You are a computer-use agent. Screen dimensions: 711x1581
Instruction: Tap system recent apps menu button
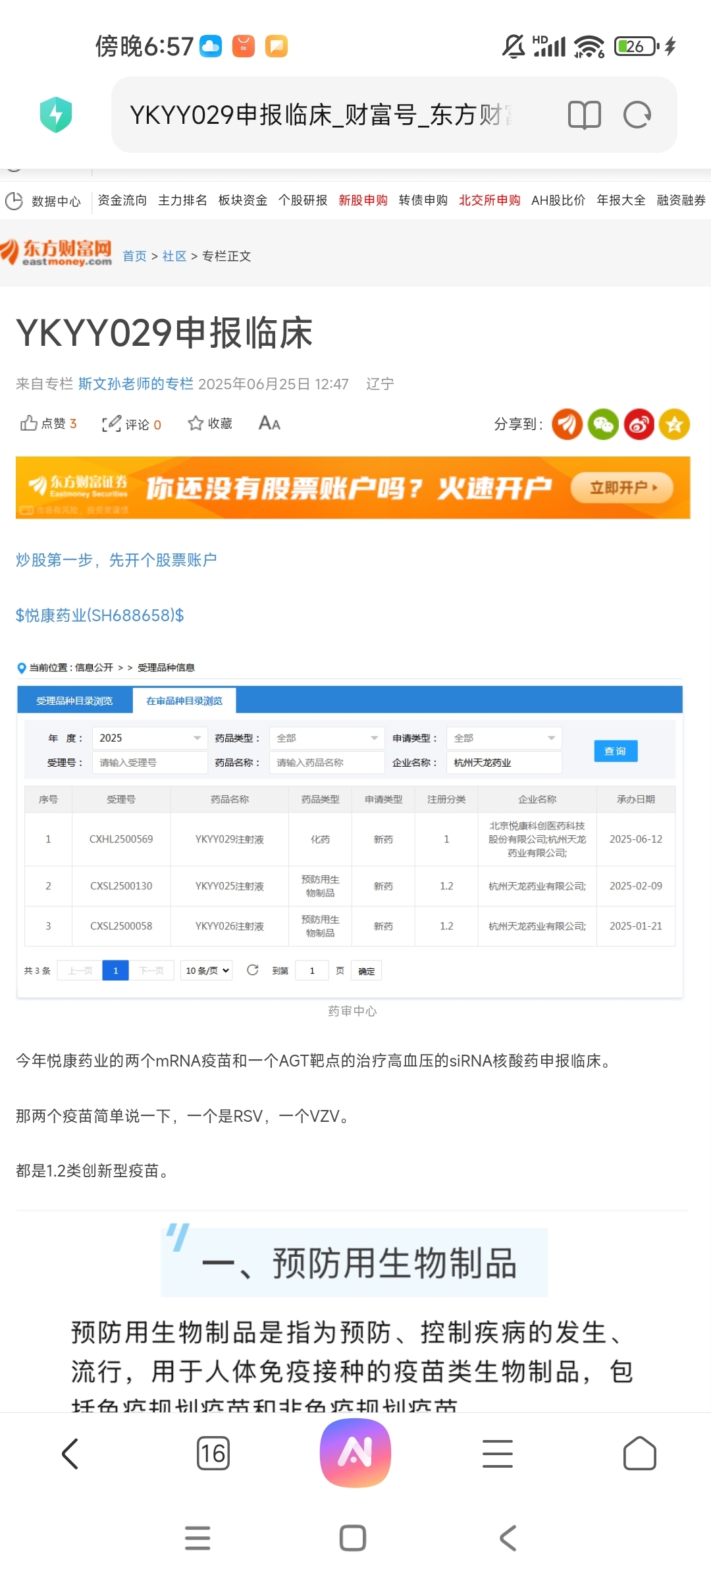[197, 1538]
